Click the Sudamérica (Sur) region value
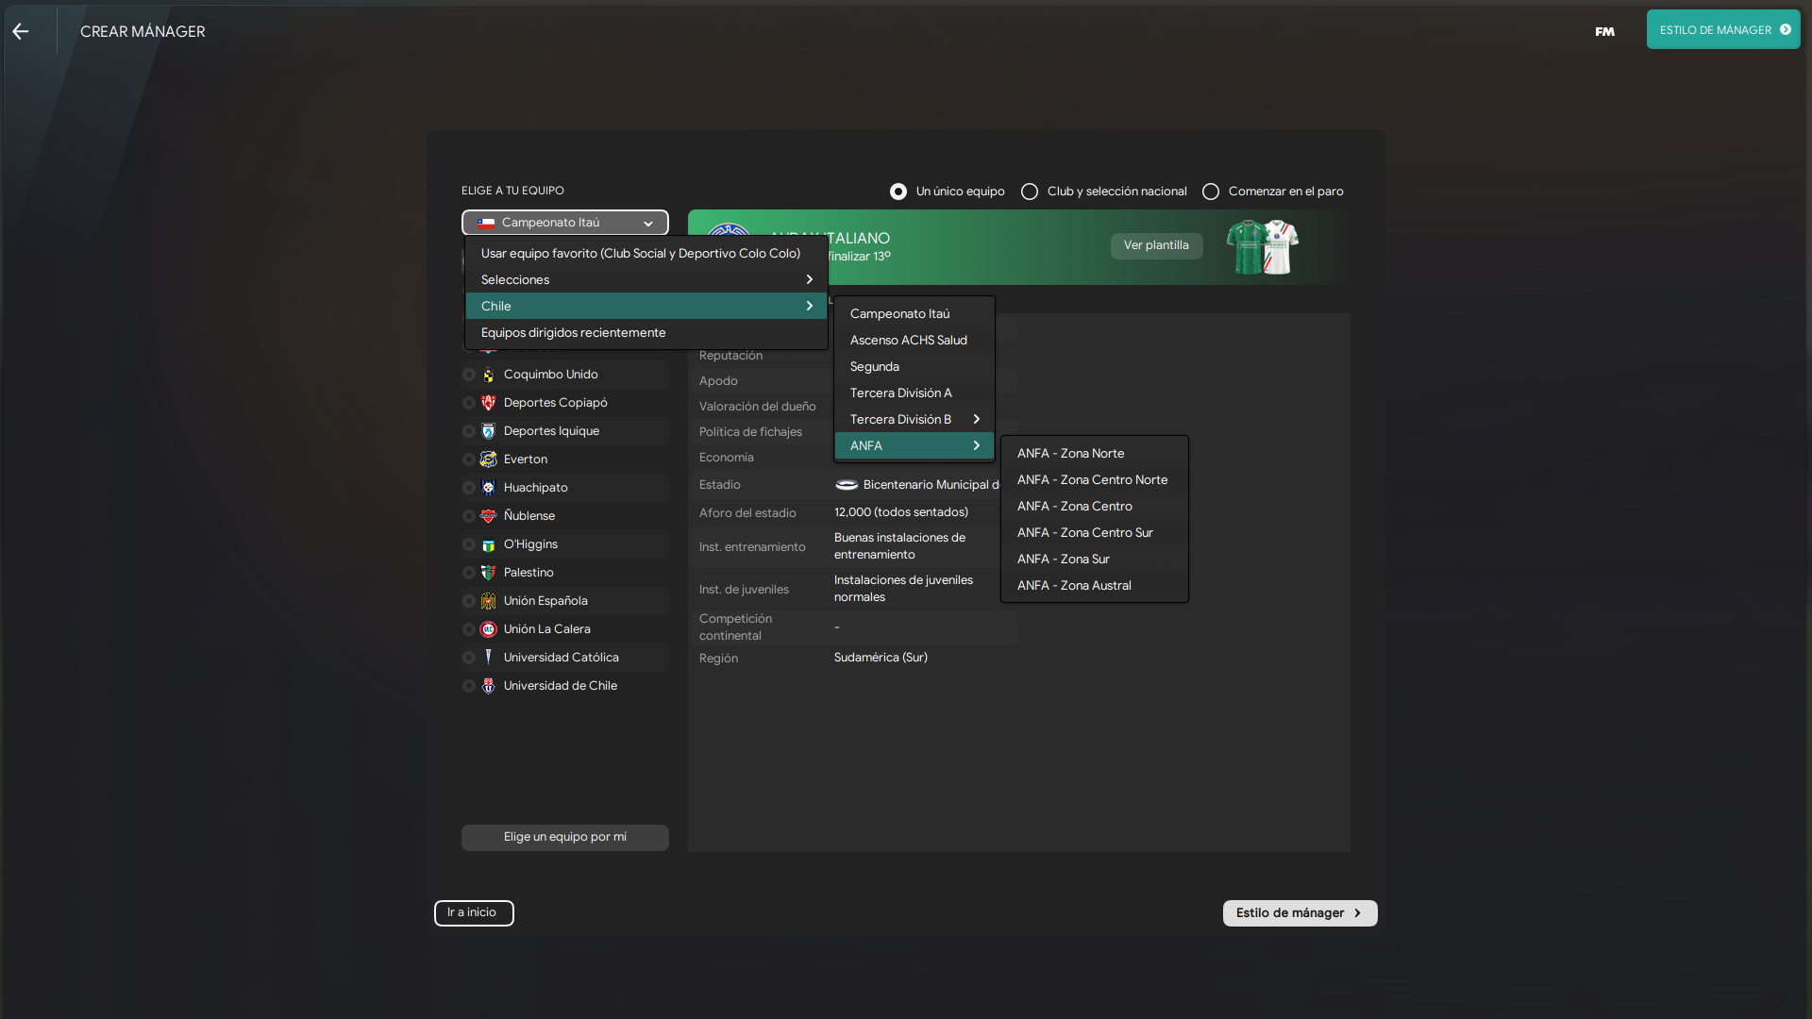Screen dimensions: 1812x1019 (x=881, y=658)
